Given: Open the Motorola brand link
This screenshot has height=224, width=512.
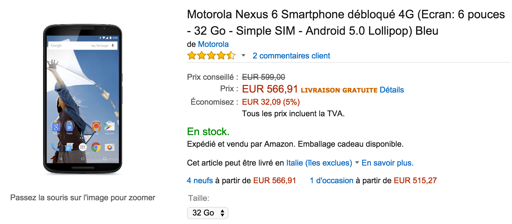Looking at the screenshot, I should (213, 44).
